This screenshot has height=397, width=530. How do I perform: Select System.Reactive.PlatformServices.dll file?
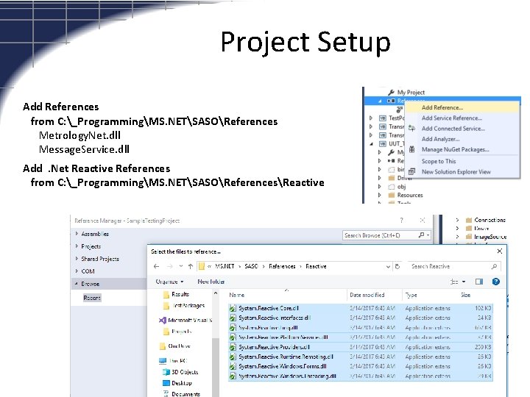tap(361, 337)
